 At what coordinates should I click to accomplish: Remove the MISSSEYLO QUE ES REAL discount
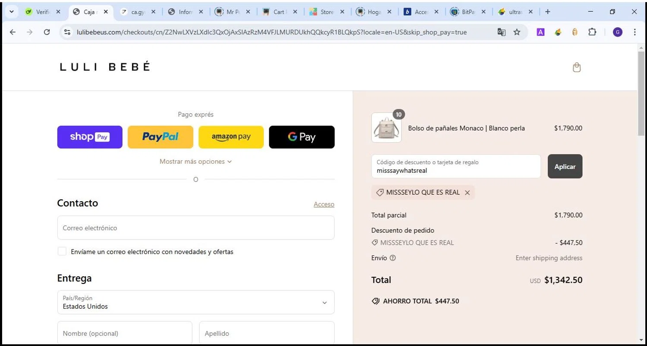[467, 193]
